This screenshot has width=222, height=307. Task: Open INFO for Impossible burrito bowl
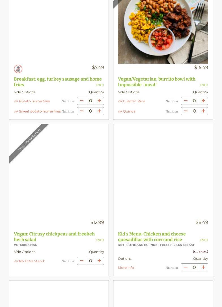(x=204, y=85)
